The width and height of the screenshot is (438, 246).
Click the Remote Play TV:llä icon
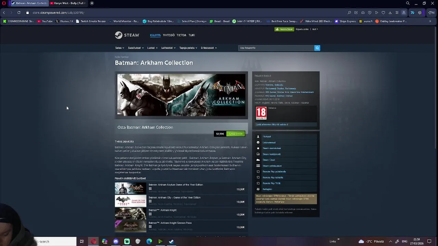258,183
